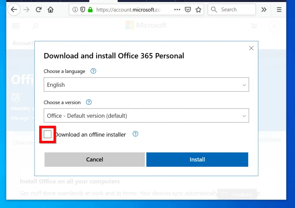Open the Microsoft shopping cart icon
Viewport: 295px width, 208px height.
point(254,26)
